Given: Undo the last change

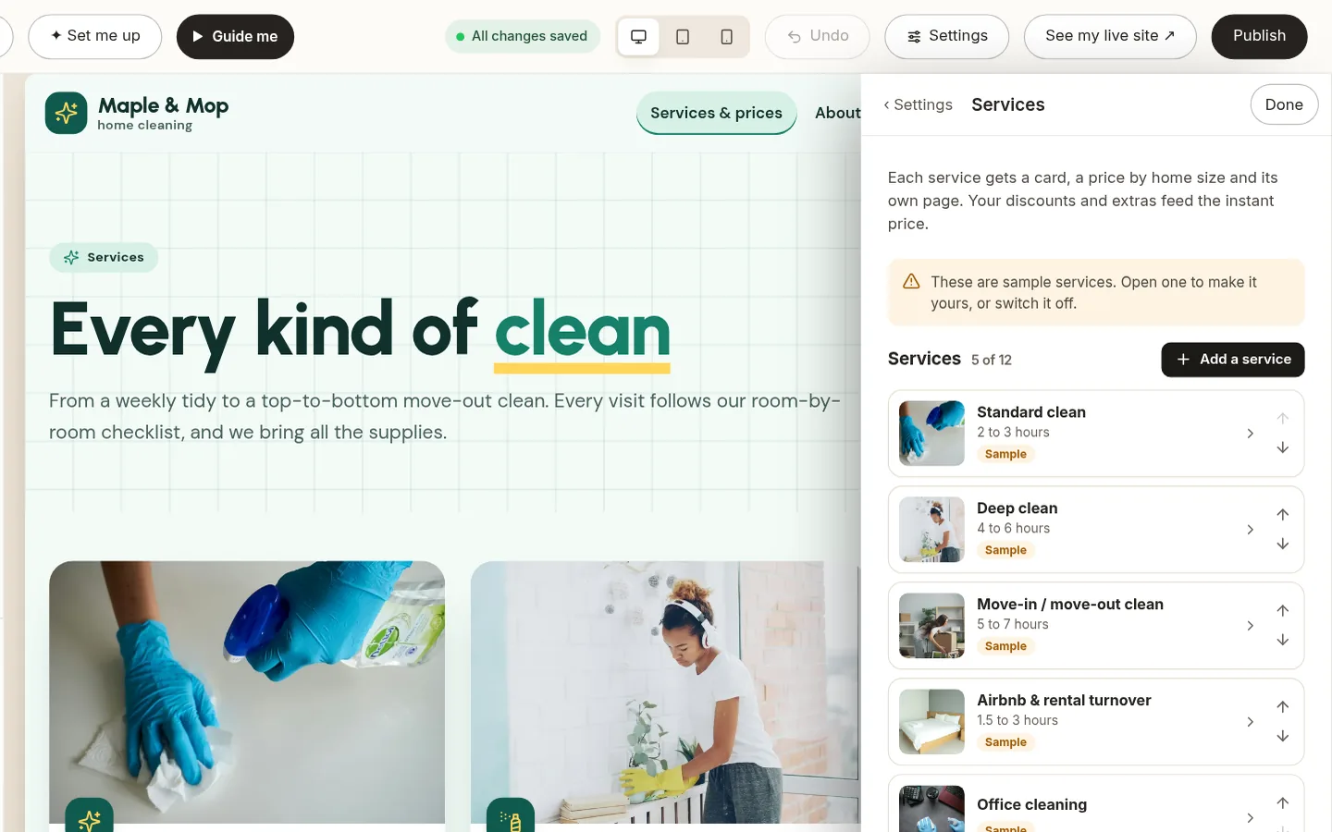Looking at the screenshot, I should (818, 36).
